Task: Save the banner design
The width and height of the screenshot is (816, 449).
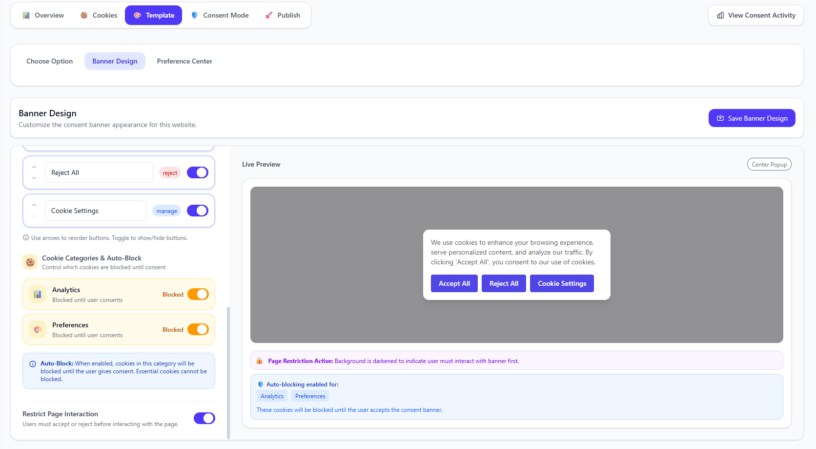Action: coord(752,118)
